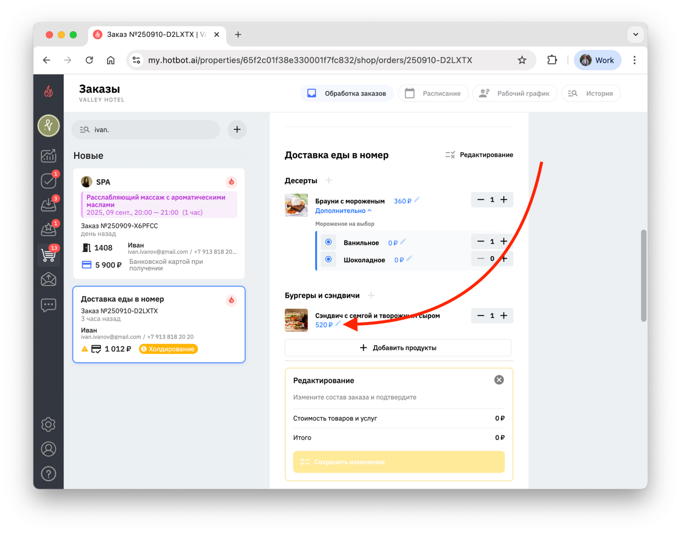This screenshot has height=533, width=681.
Task: Open the inbox download icon with badge 3
Action: tap(49, 204)
